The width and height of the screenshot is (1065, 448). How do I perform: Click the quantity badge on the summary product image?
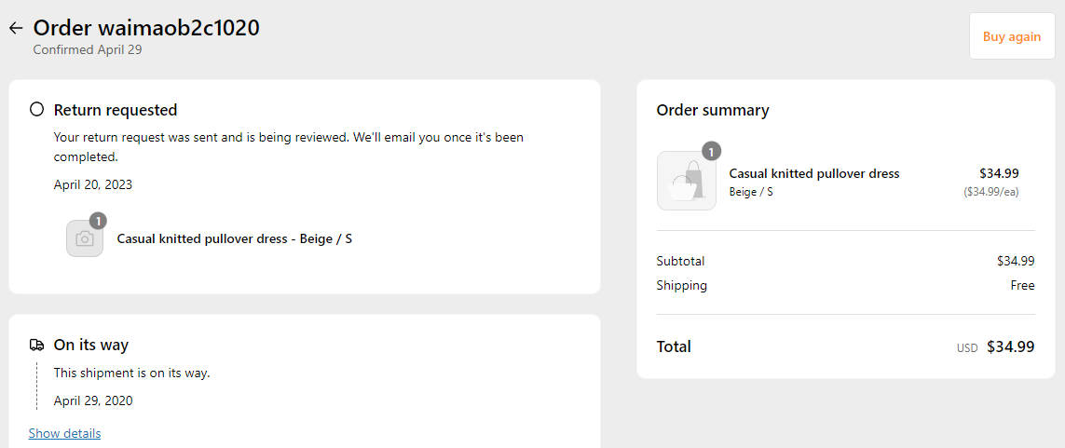710,152
